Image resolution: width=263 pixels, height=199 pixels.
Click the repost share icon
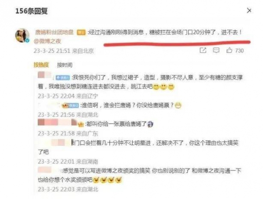203,50
